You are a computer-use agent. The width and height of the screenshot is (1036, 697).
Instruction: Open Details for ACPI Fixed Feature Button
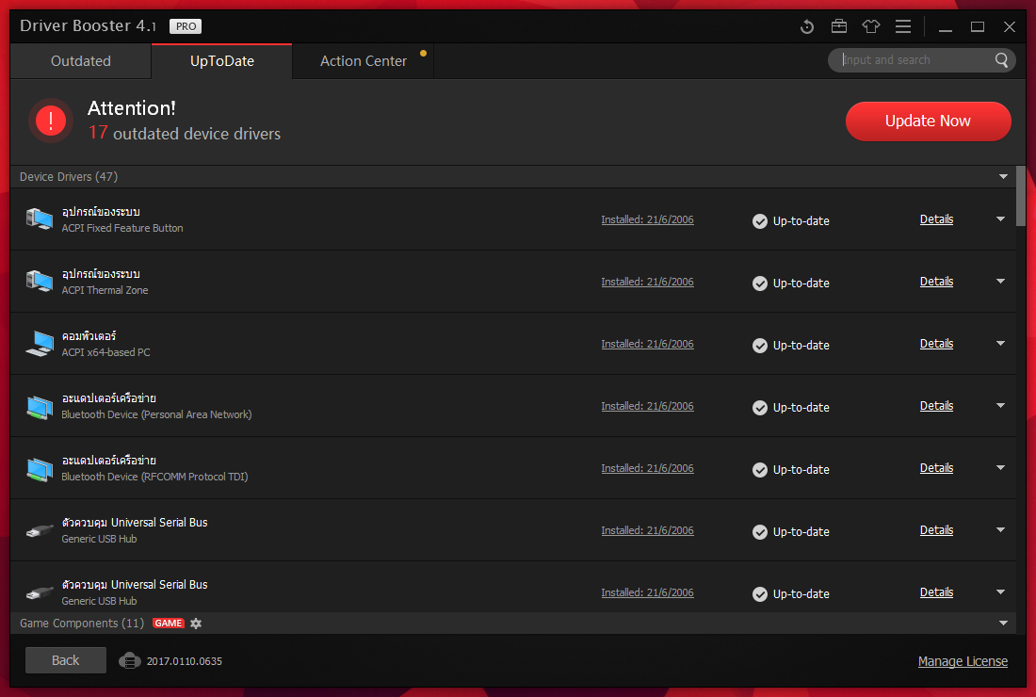point(936,219)
